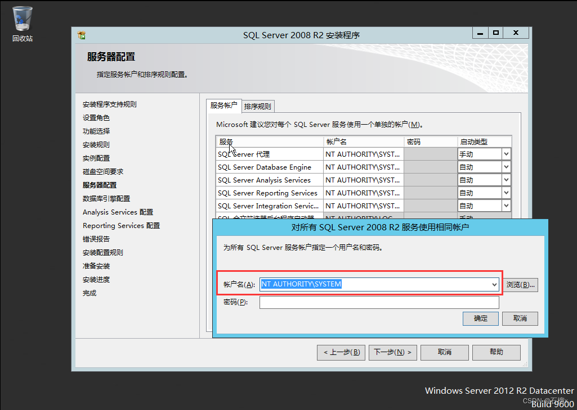Select the 安装配置规则 step

(x=102, y=253)
